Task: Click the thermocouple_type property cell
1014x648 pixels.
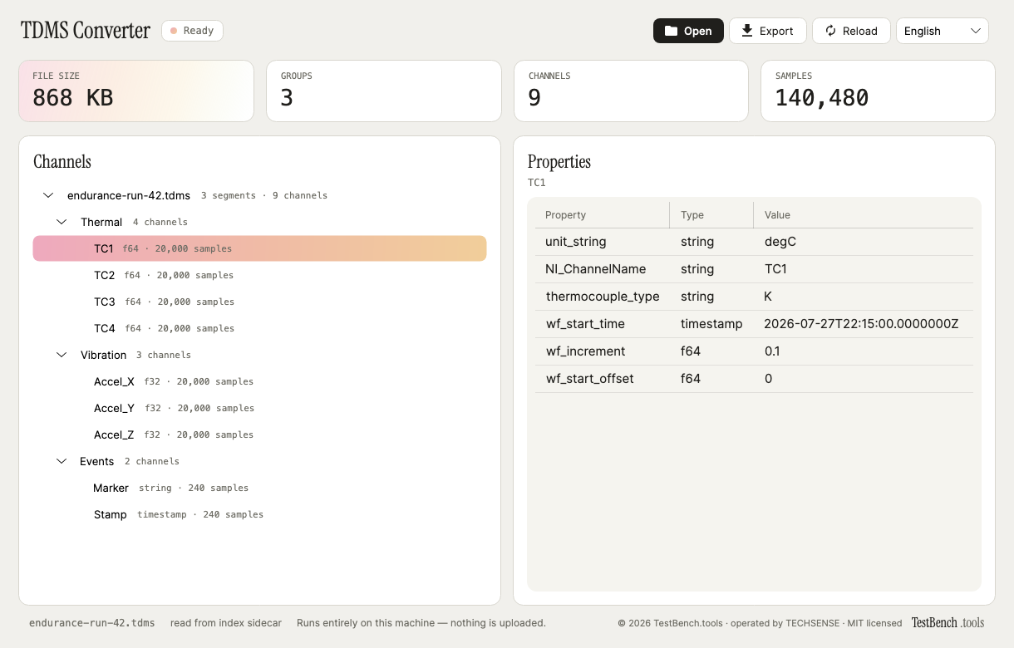Action: [603, 297]
